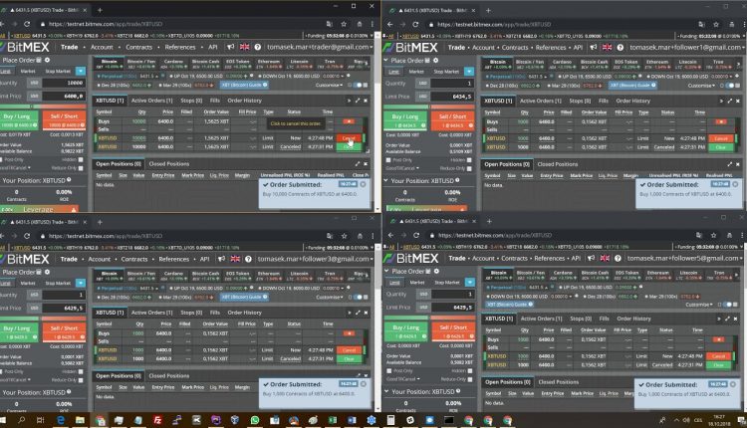Open Customise dropdown in follower5 window
The image size is (747, 428).
700,305
